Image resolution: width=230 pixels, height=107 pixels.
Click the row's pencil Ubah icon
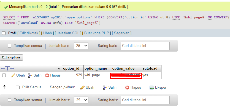(13, 75)
